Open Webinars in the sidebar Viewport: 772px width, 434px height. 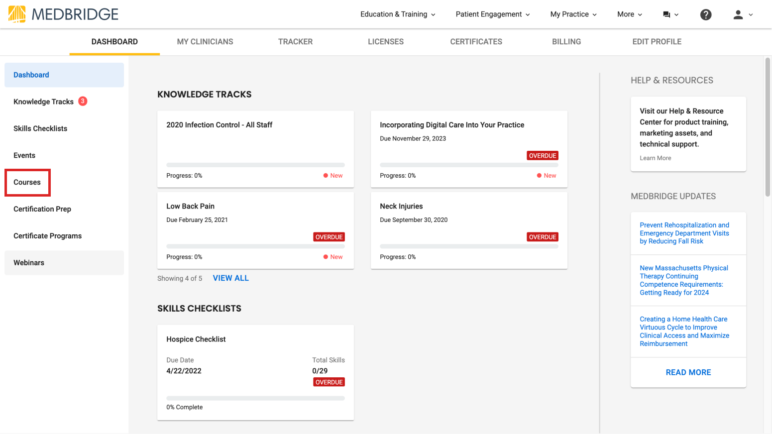pyautogui.click(x=64, y=263)
